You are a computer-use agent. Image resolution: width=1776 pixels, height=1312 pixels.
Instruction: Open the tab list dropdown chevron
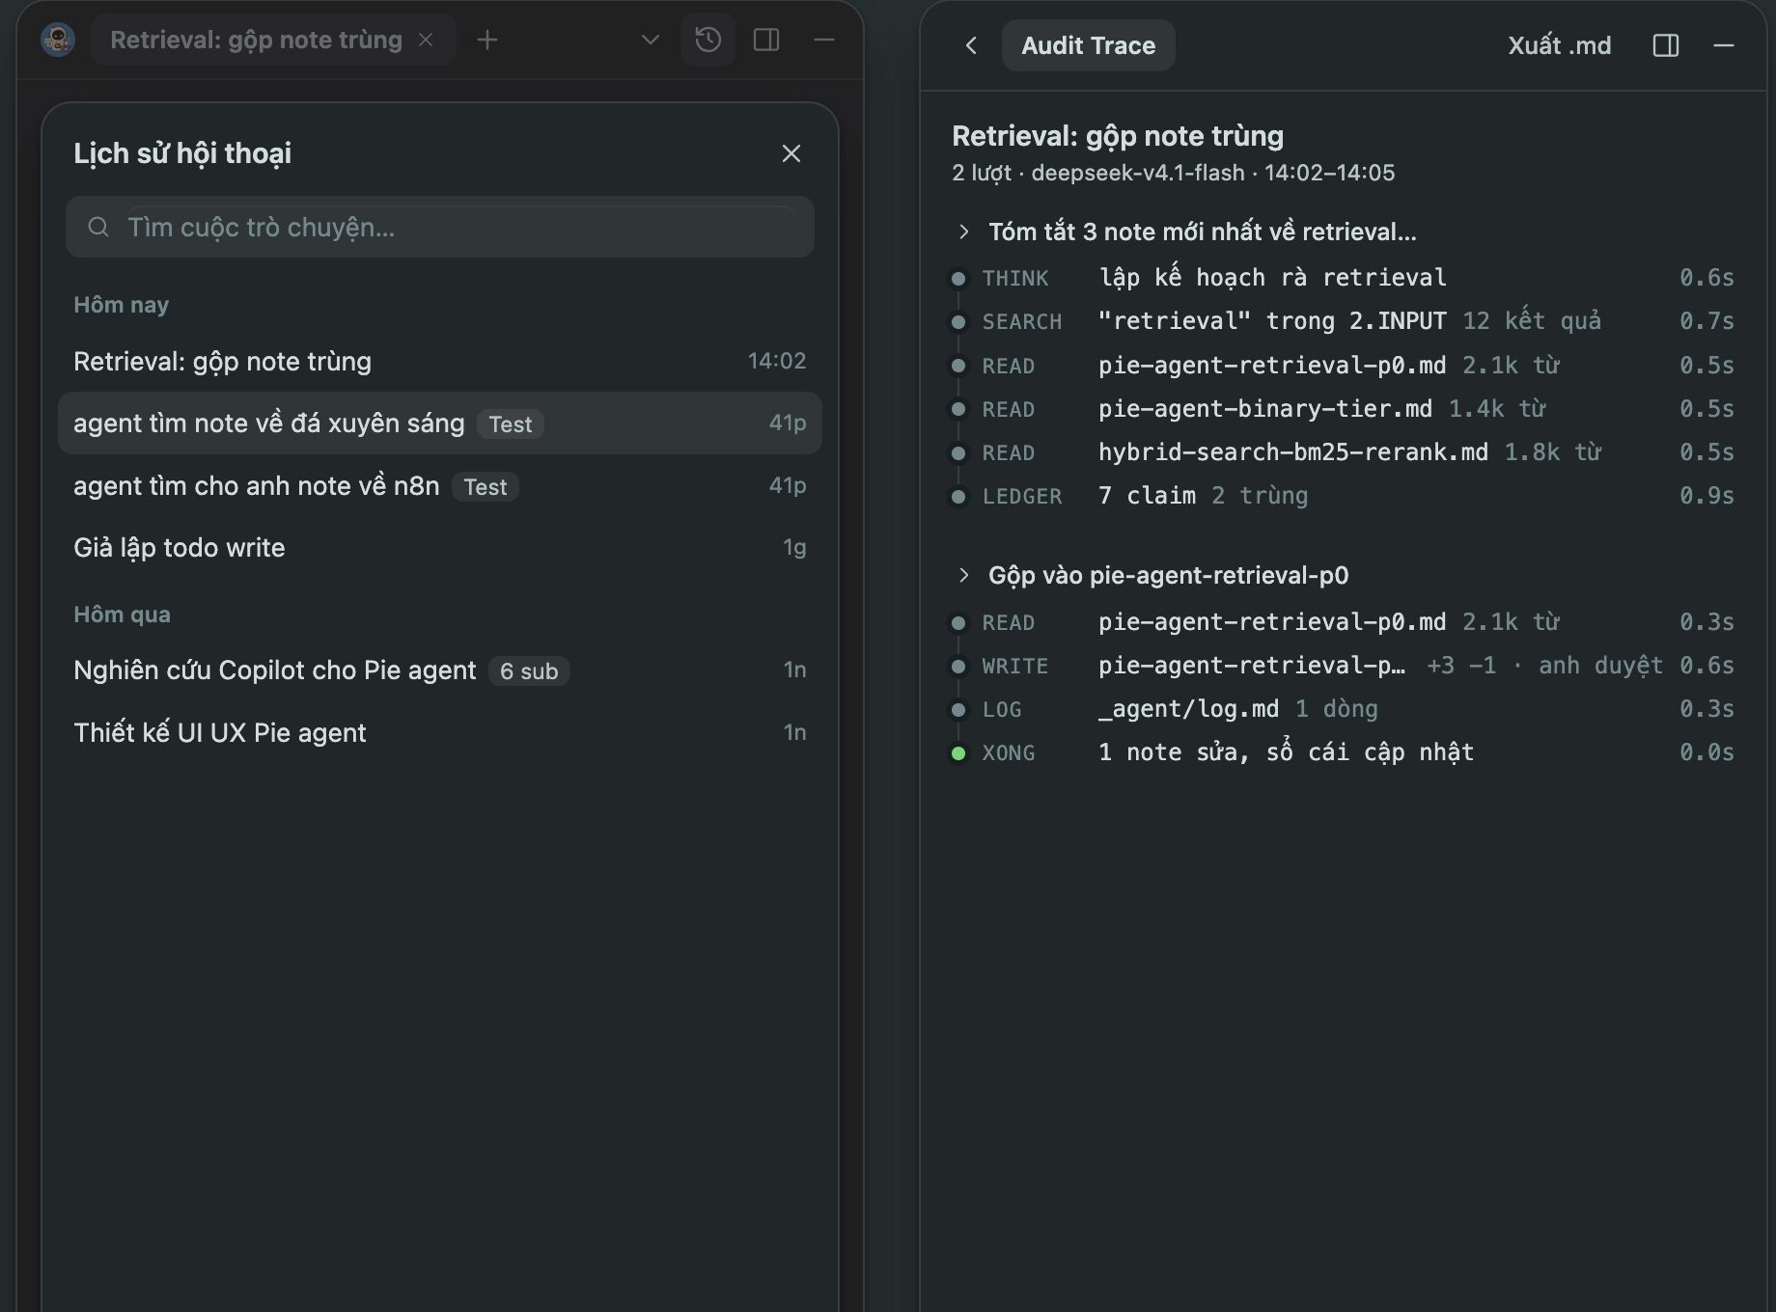pos(650,40)
